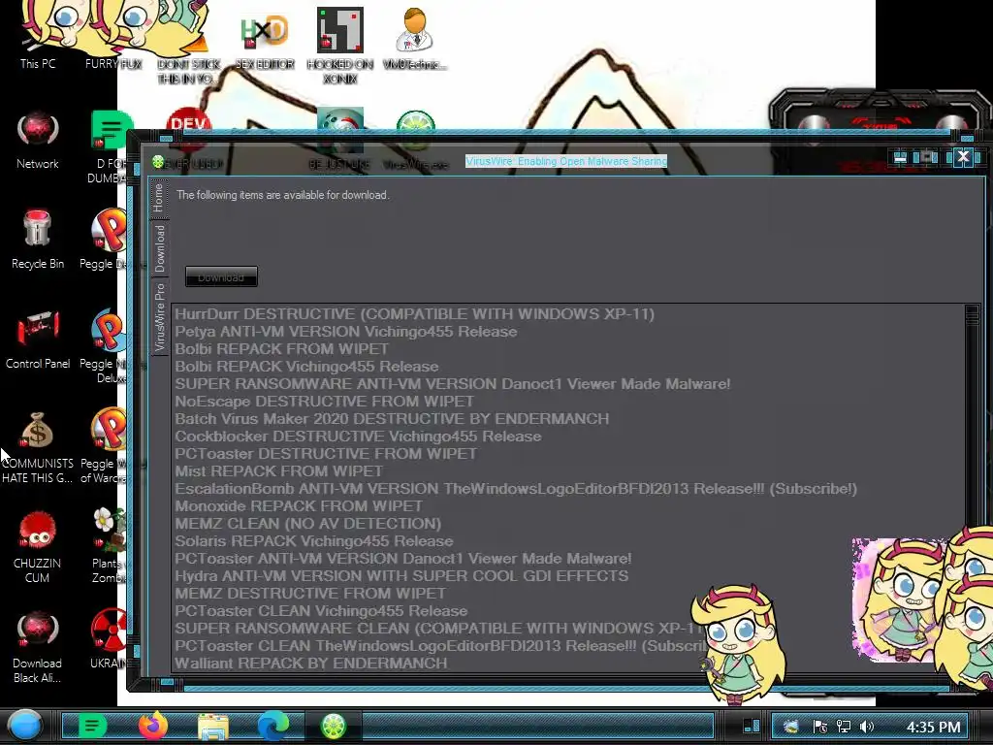Select PCToaster CLEAN Vichingo455 Release
This screenshot has width=993, height=745.
[321, 611]
